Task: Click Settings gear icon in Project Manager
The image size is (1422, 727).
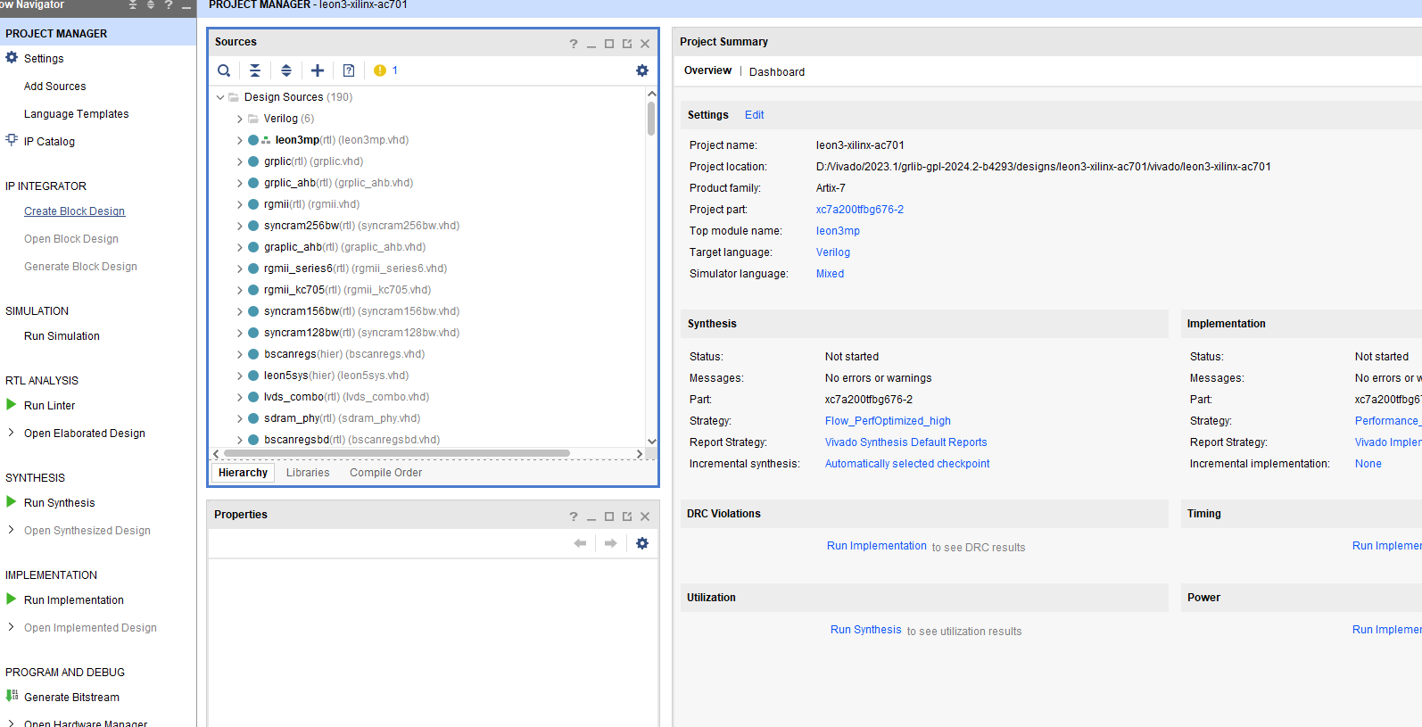Action: [x=12, y=58]
